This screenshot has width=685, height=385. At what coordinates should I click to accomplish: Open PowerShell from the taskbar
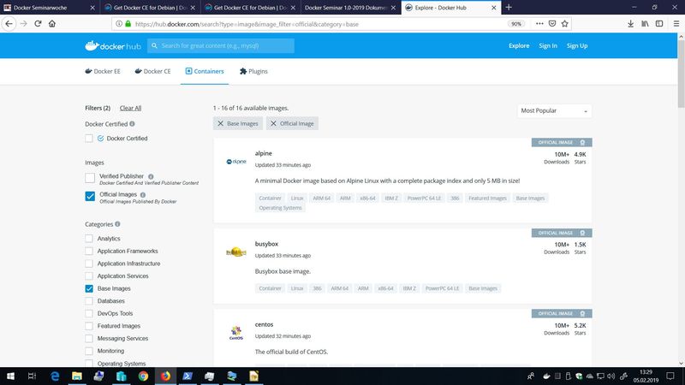(x=188, y=376)
